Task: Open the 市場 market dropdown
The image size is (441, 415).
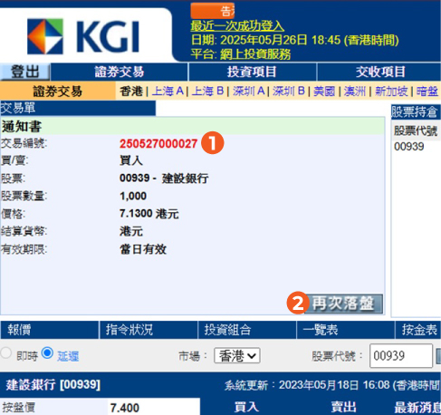Action: 237,355
